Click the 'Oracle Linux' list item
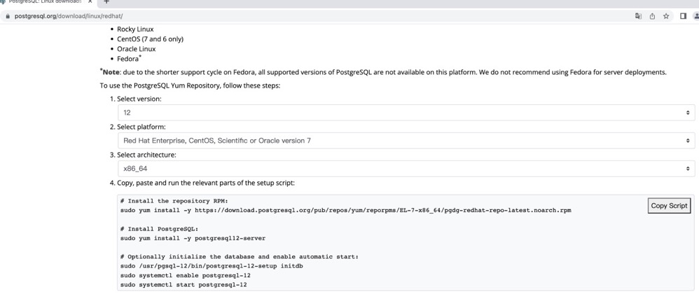 [136, 49]
